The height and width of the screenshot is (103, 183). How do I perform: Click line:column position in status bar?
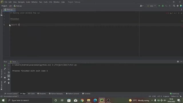[150, 96]
